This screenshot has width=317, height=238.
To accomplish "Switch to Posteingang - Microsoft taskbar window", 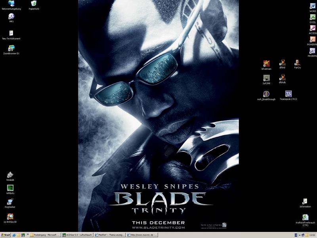I will click(46, 235).
